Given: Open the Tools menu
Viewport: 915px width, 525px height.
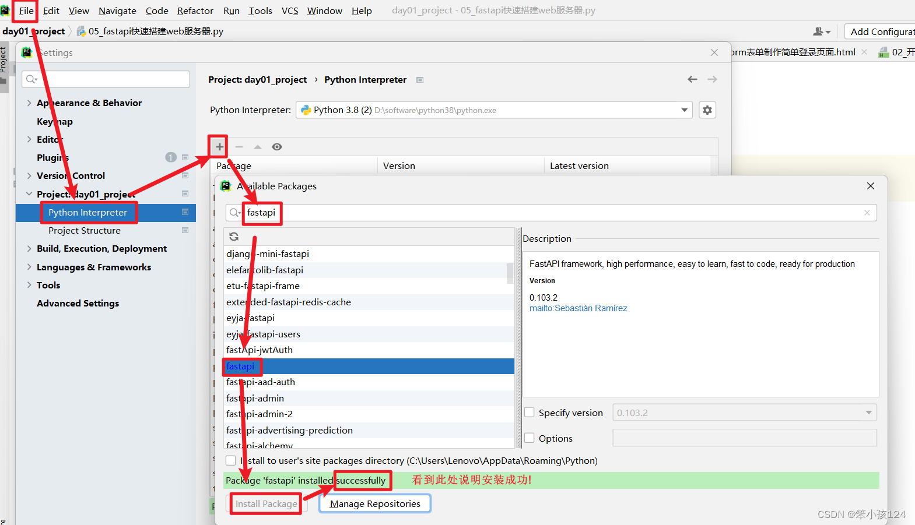Looking at the screenshot, I should [x=260, y=10].
